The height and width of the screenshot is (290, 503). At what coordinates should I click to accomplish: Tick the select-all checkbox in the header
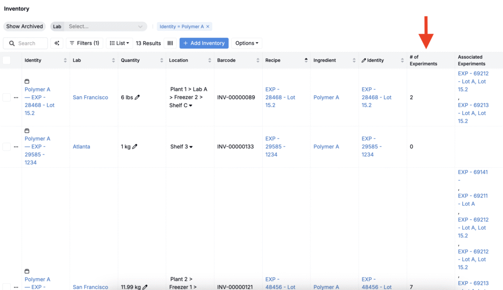tap(7, 60)
